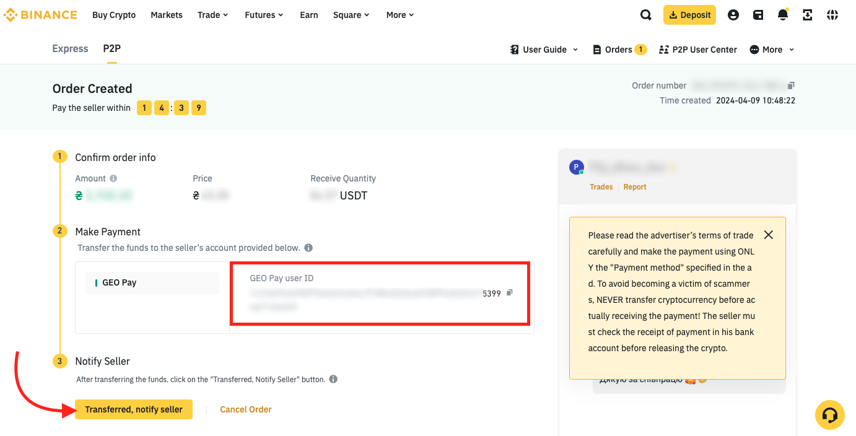Viewport: 856px width, 436px height.
Task: Open the customer support headset chat button
Action: (x=830, y=415)
